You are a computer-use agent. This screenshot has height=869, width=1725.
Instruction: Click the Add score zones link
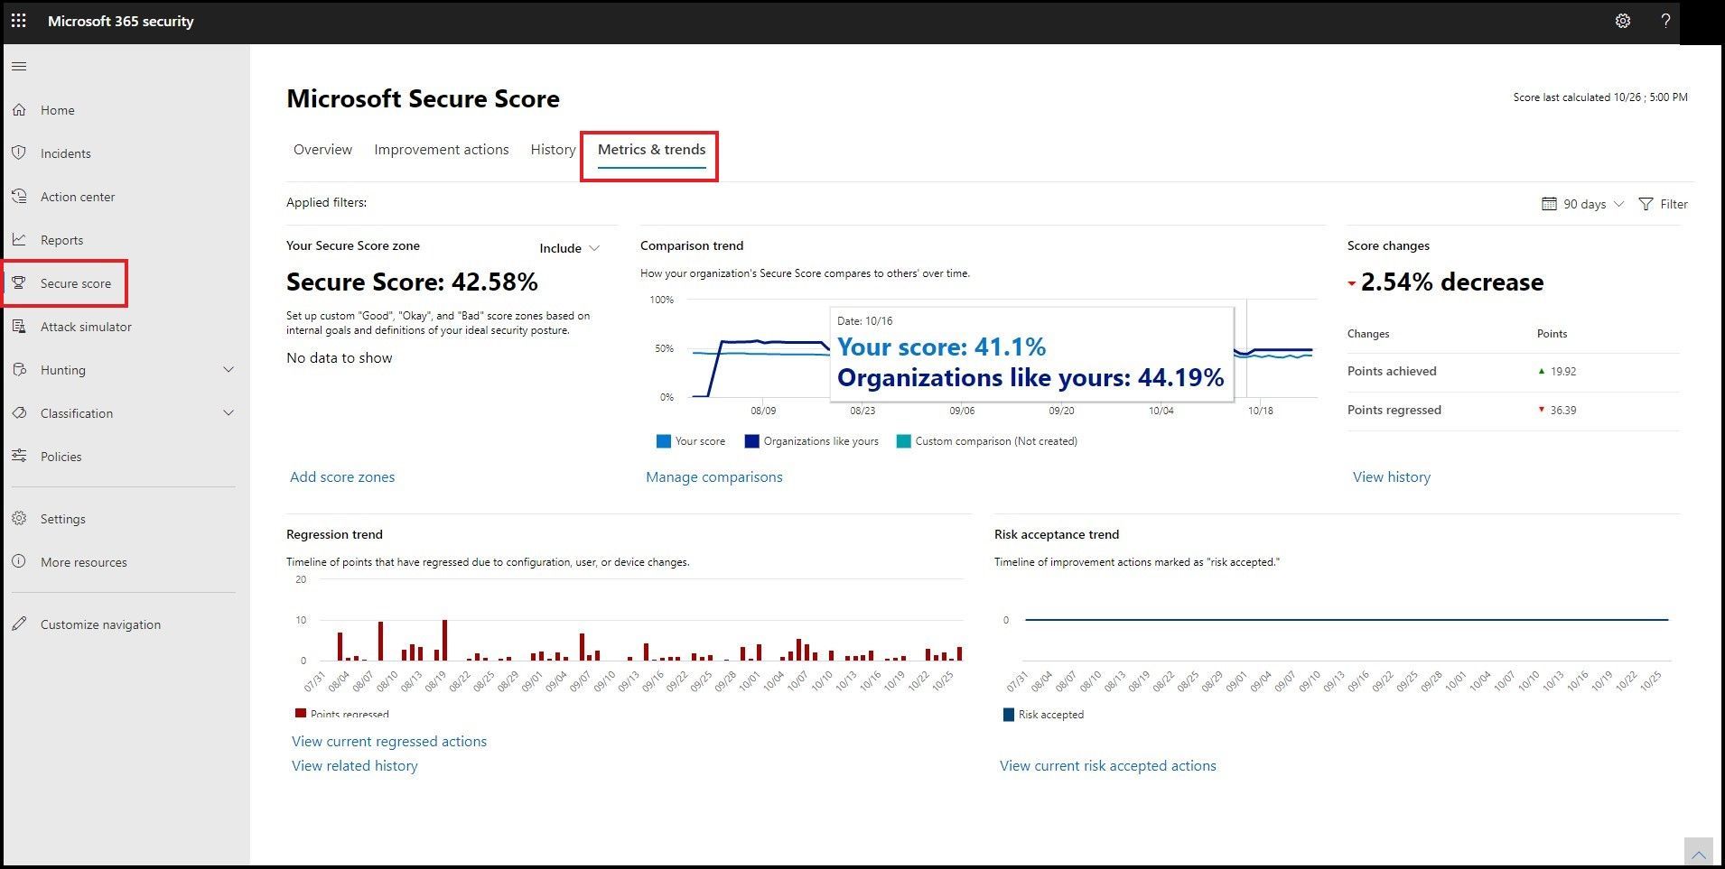point(341,476)
